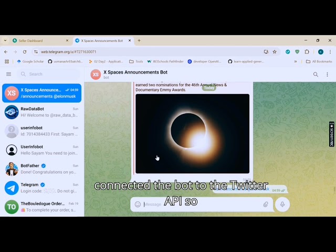This screenshot has width=336, height=252.
Task: Click the Message input field
Action: 202,204
